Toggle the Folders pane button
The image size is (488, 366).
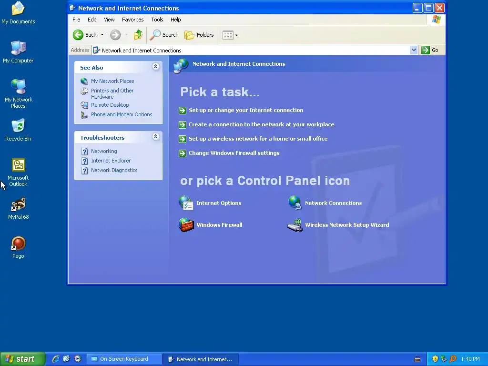[x=199, y=35]
